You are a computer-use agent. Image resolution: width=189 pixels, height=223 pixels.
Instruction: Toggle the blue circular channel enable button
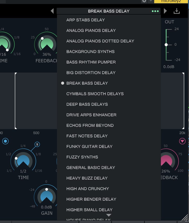pos(6,141)
